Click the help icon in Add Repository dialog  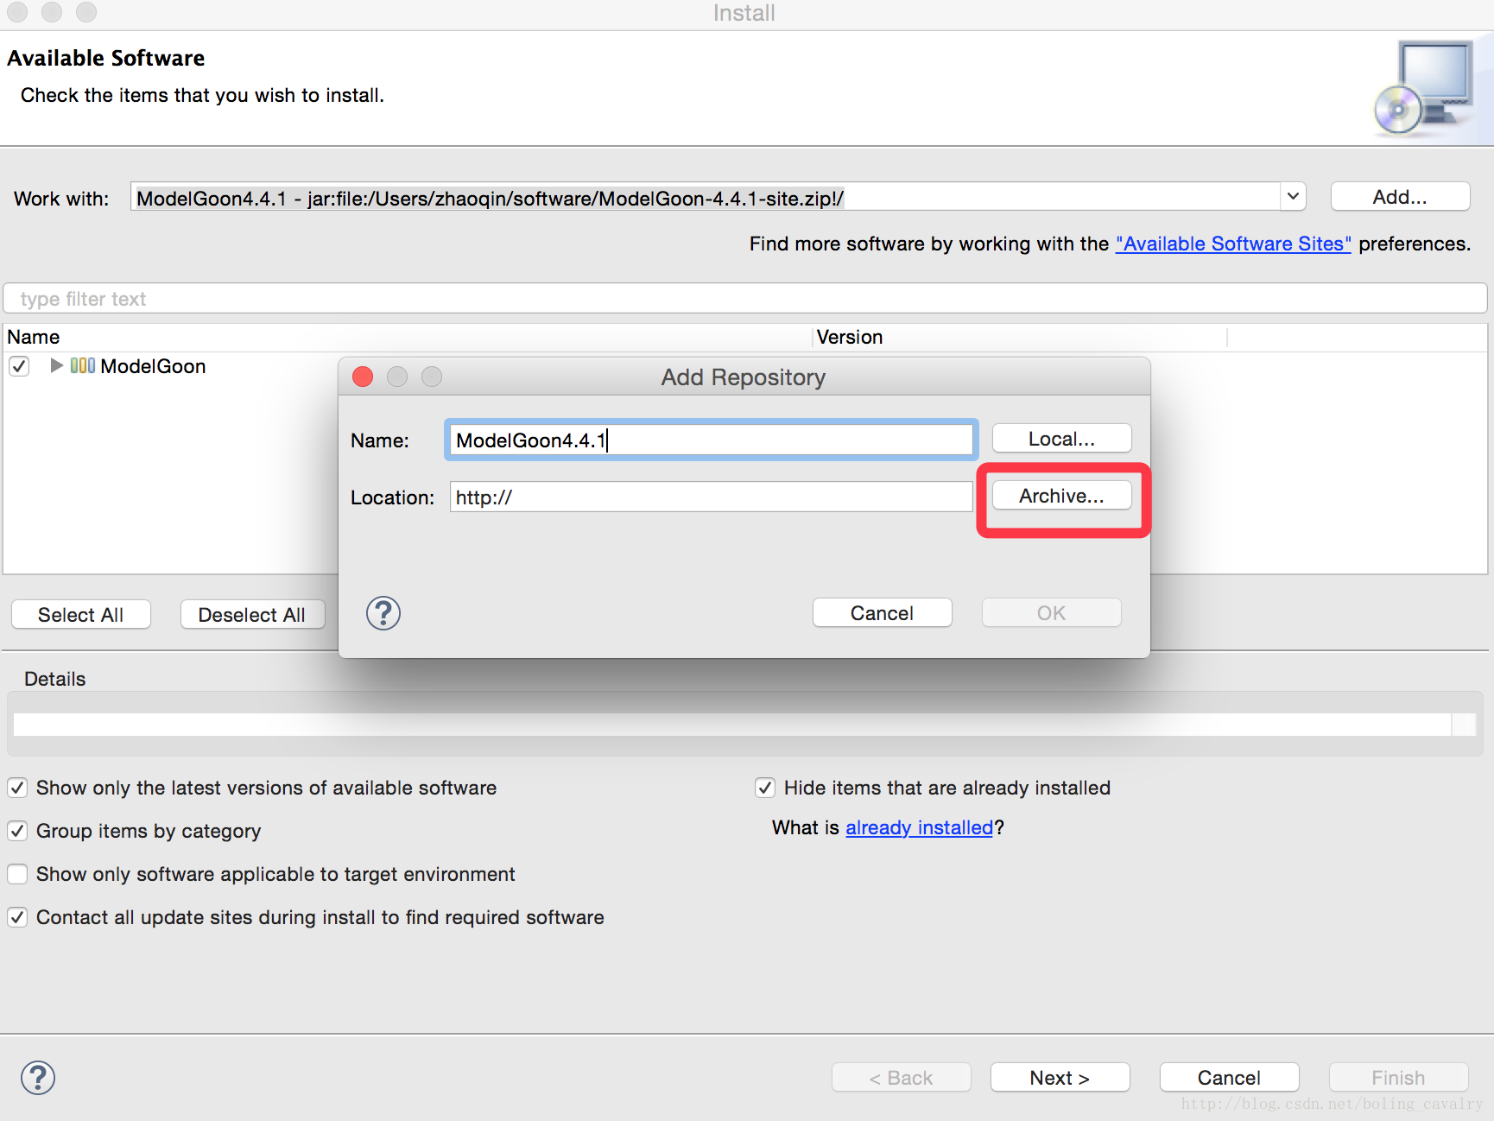[x=383, y=613]
